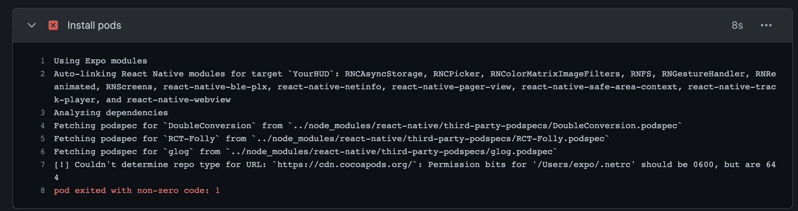Select the Analyzing dependencies log line
This screenshot has height=211, width=798.
coord(110,112)
